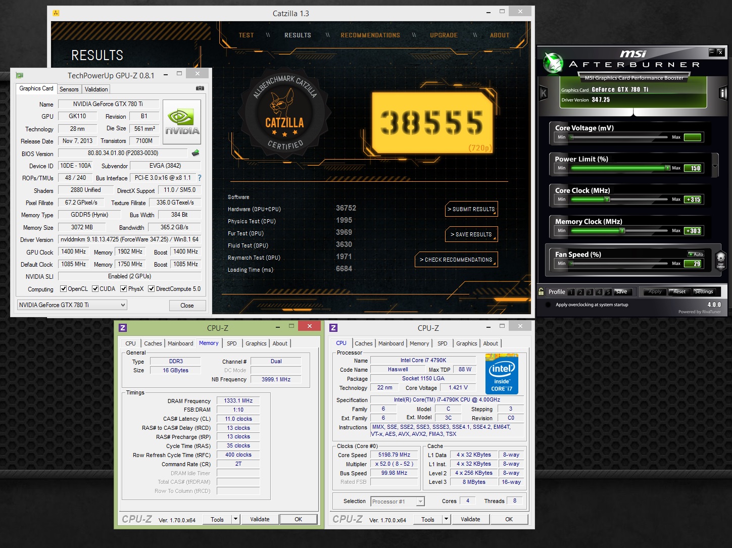Viewport: 732px width, 548px height.
Task: Click the Catzilla title bar app icon
Action: 56,13
